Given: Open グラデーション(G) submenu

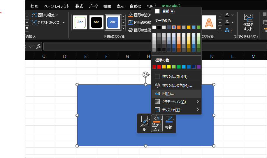Looking at the screenshot, I should point(176,102).
